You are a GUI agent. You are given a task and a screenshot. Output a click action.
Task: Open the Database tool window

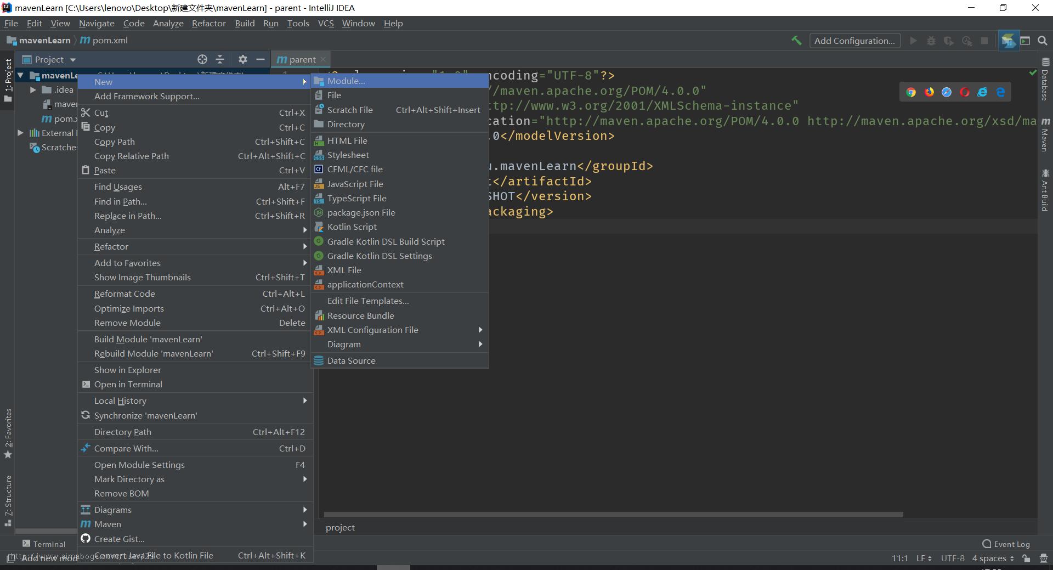(1045, 80)
